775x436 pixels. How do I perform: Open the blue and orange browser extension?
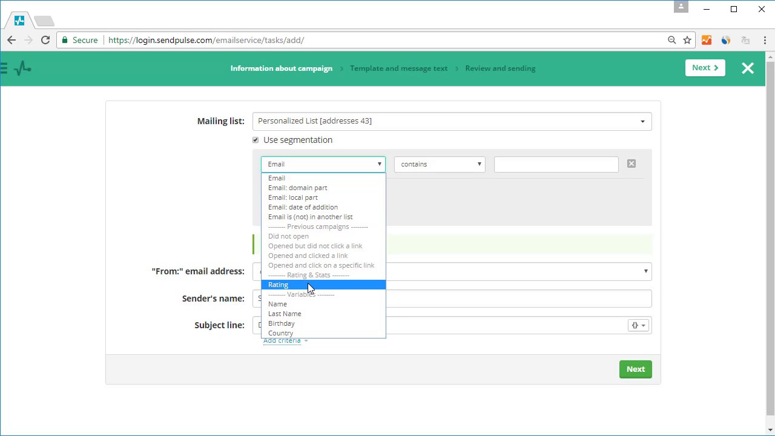(726, 40)
